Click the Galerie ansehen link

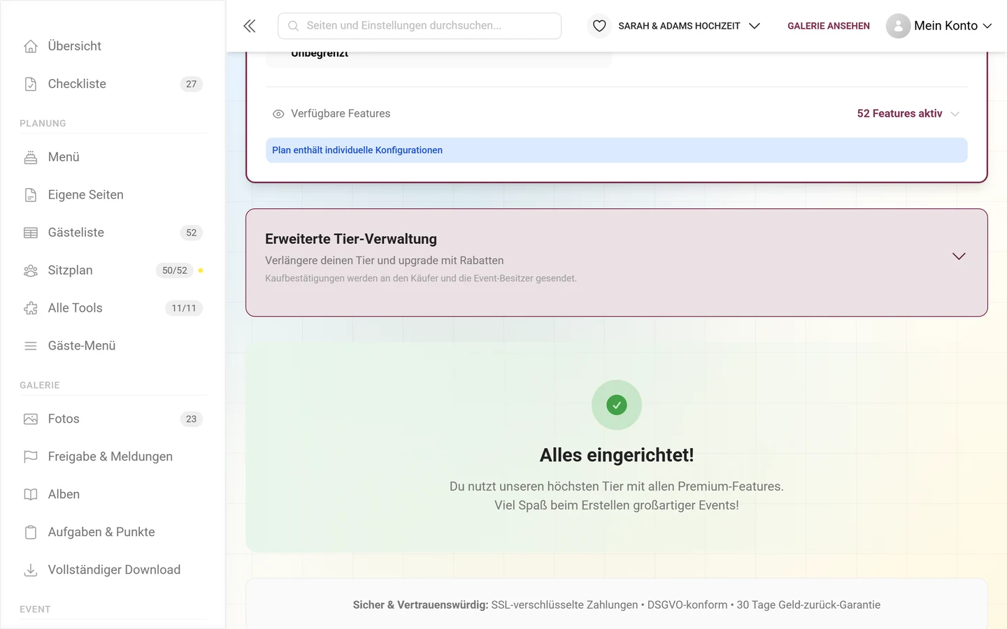click(829, 26)
